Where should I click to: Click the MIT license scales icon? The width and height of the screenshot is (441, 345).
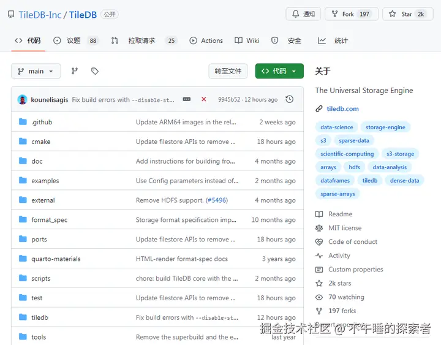[x=319, y=228]
